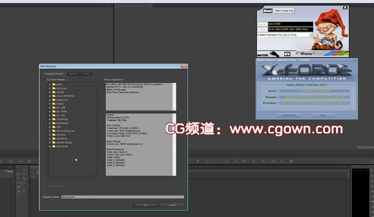
Task: Click the DV - 24P folder icon
Action: 54,108
